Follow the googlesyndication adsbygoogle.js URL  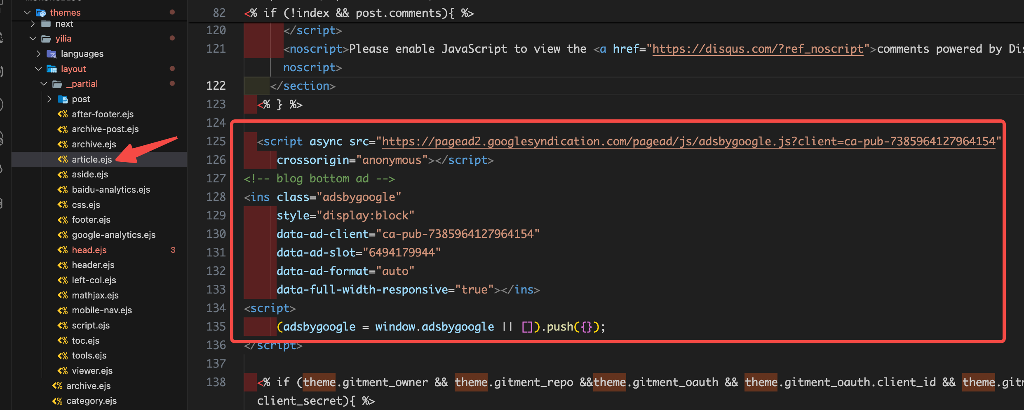coord(688,142)
